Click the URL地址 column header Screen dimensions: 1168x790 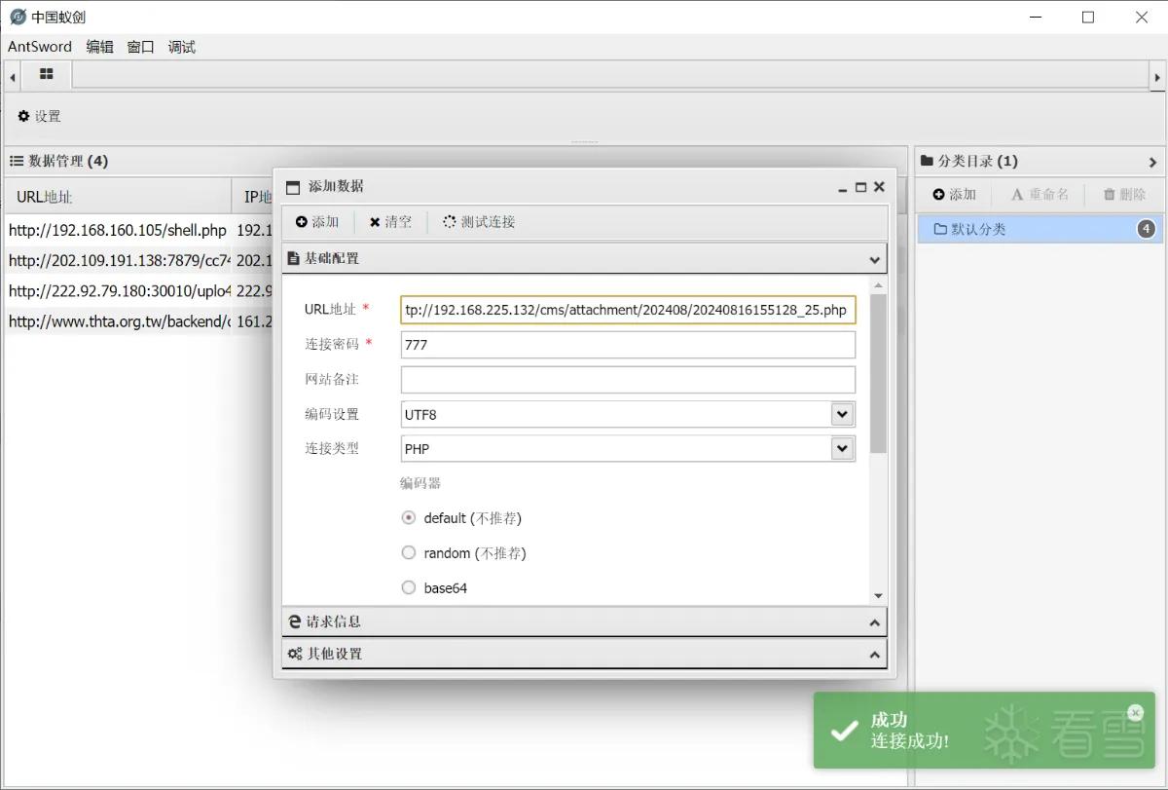[118, 197]
